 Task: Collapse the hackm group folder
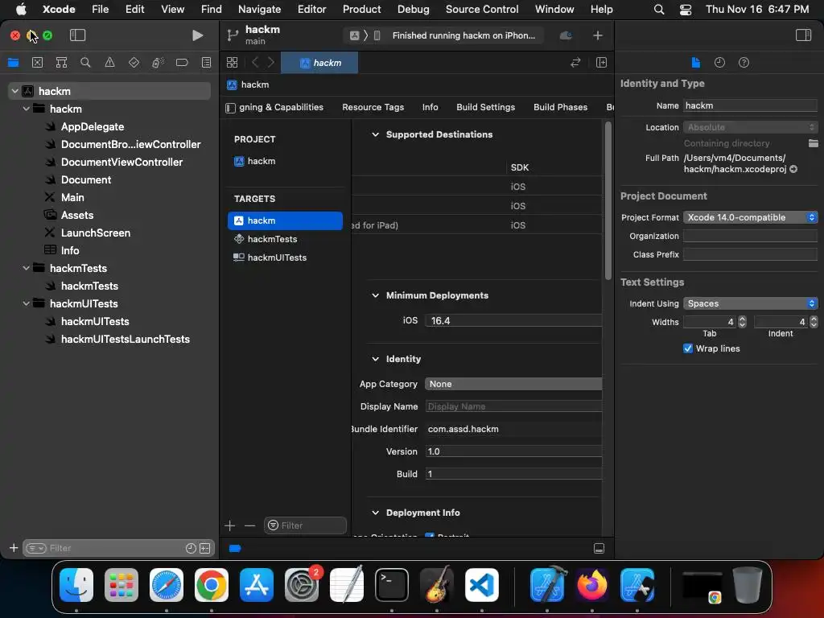(27, 109)
